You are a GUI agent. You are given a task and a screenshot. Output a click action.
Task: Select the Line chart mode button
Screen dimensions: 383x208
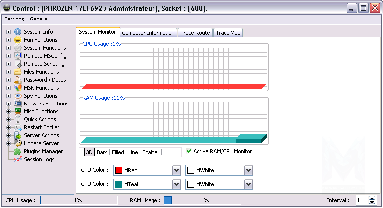pyautogui.click(x=133, y=152)
